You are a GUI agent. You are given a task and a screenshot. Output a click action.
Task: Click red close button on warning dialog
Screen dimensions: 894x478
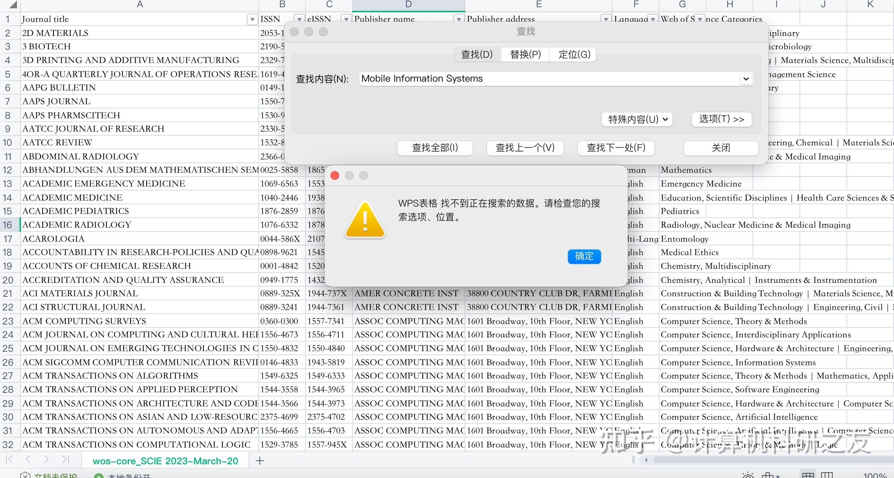click(335, 175)
